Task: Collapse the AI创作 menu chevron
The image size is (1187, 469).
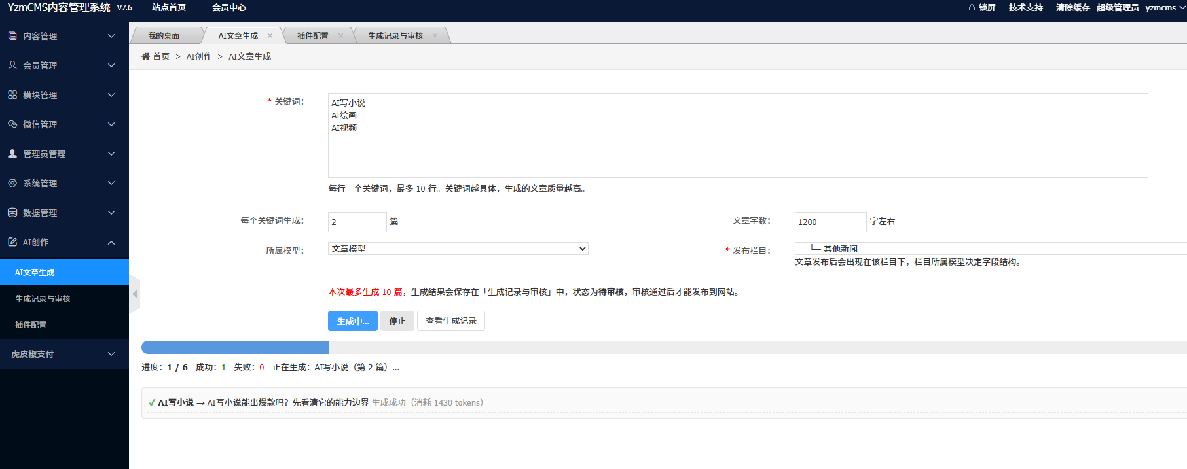Action: [x=111, y=242]
